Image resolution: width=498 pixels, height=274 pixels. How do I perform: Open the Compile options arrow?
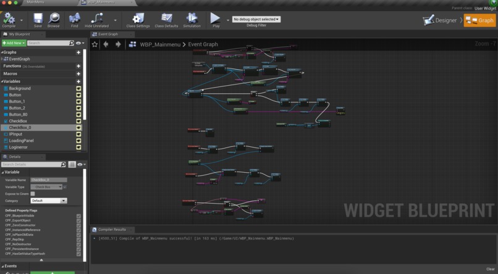coord(22,20)
